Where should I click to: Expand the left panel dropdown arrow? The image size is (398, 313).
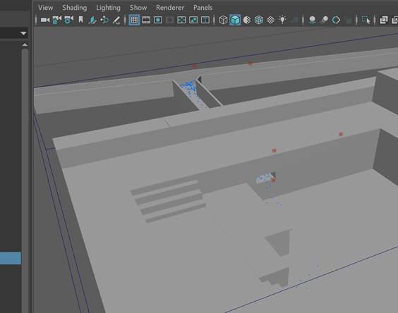click(x=23, y=33)
